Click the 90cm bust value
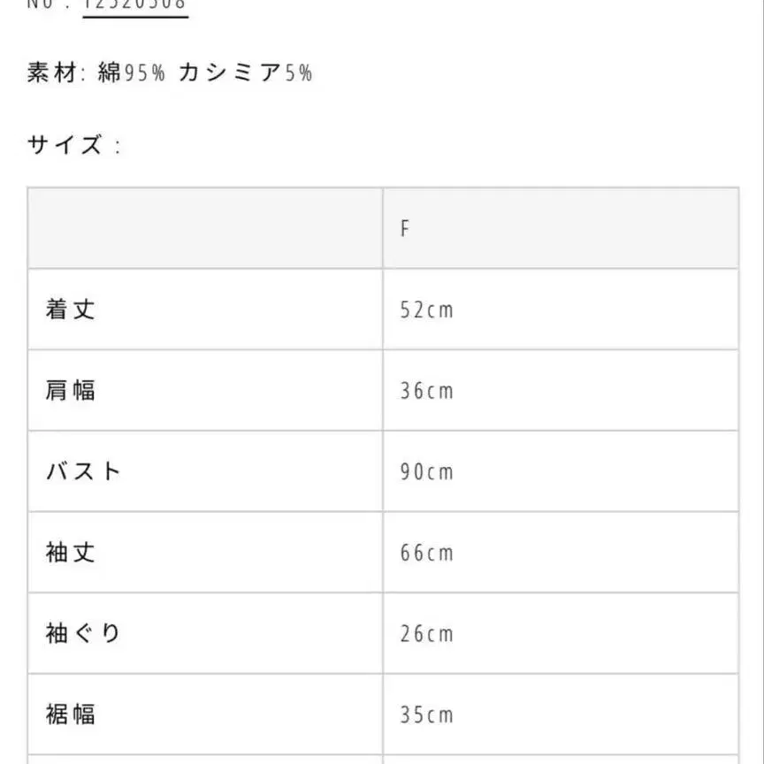 426,472
